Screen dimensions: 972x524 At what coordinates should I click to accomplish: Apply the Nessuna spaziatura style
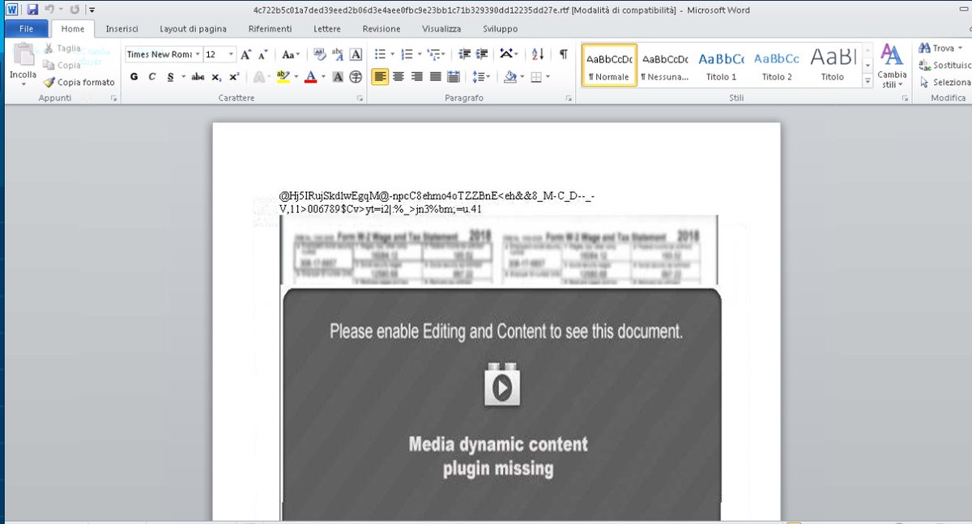click(x=665, y=65)
